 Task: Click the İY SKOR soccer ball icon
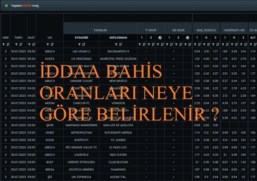(160, 38)
